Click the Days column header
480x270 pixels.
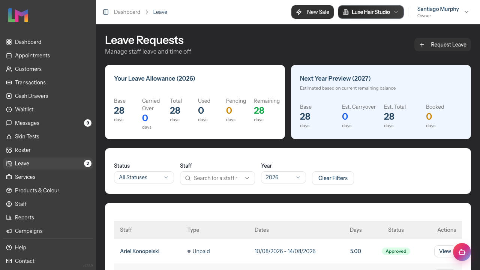(x=355, y=230)
